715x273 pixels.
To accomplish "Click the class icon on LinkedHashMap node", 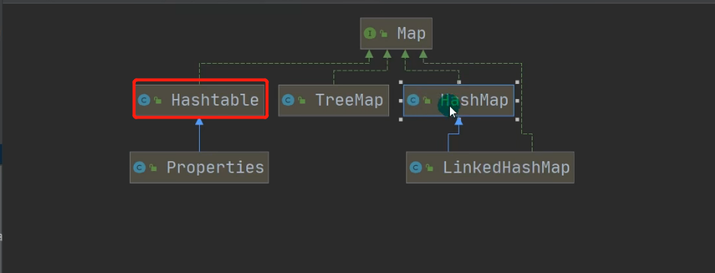I will point(415,167).
